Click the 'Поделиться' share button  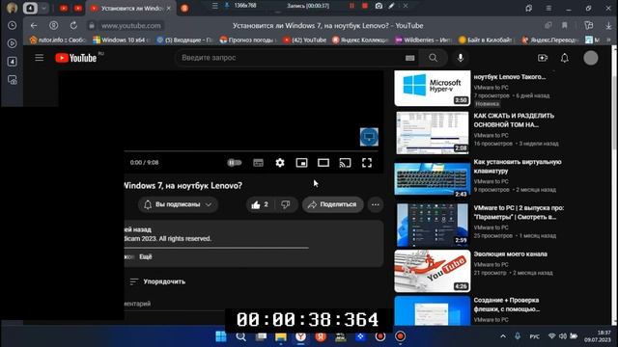pyautogui.click(x=332, y=204)
